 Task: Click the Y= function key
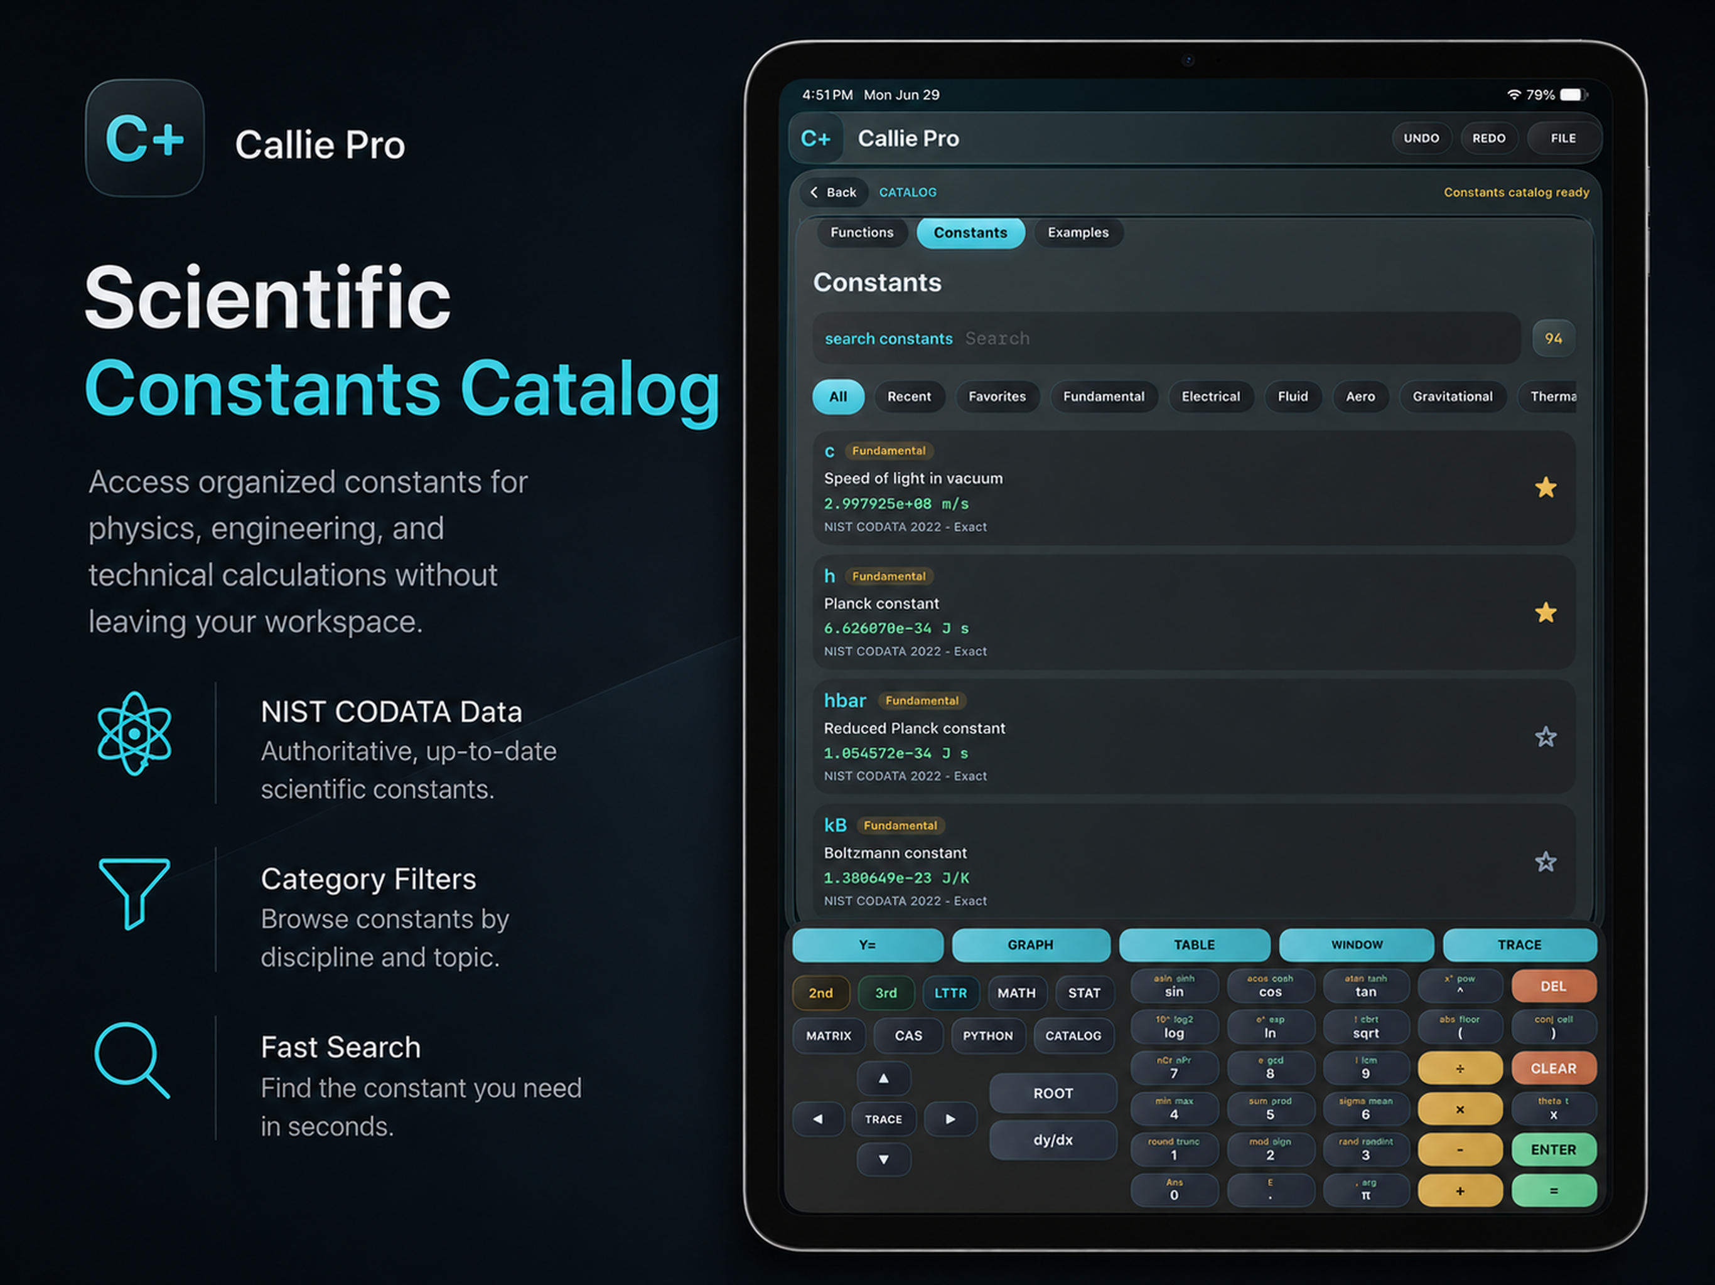click(868, 945)
